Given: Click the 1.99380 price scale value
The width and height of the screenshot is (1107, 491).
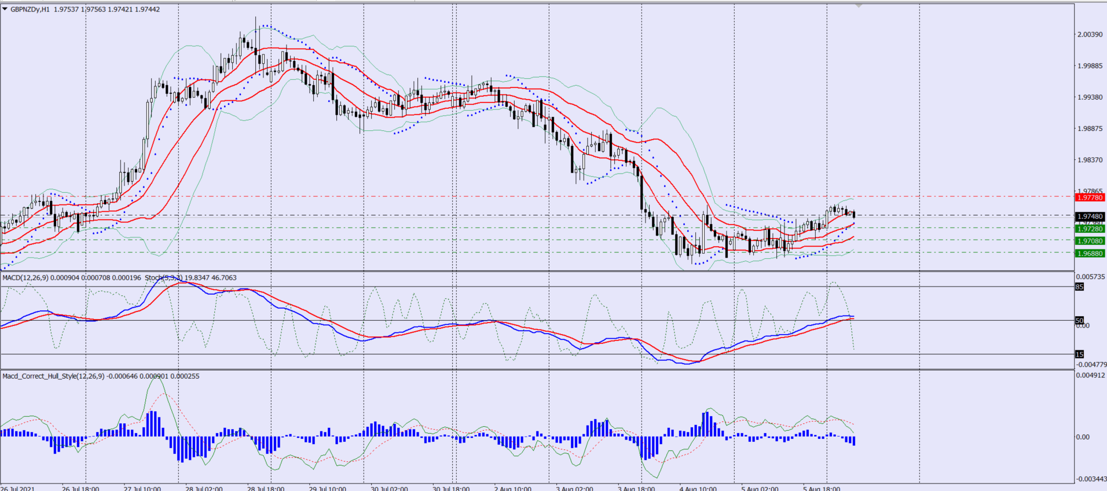Looking at the screenshot, I should (1090, 97).
